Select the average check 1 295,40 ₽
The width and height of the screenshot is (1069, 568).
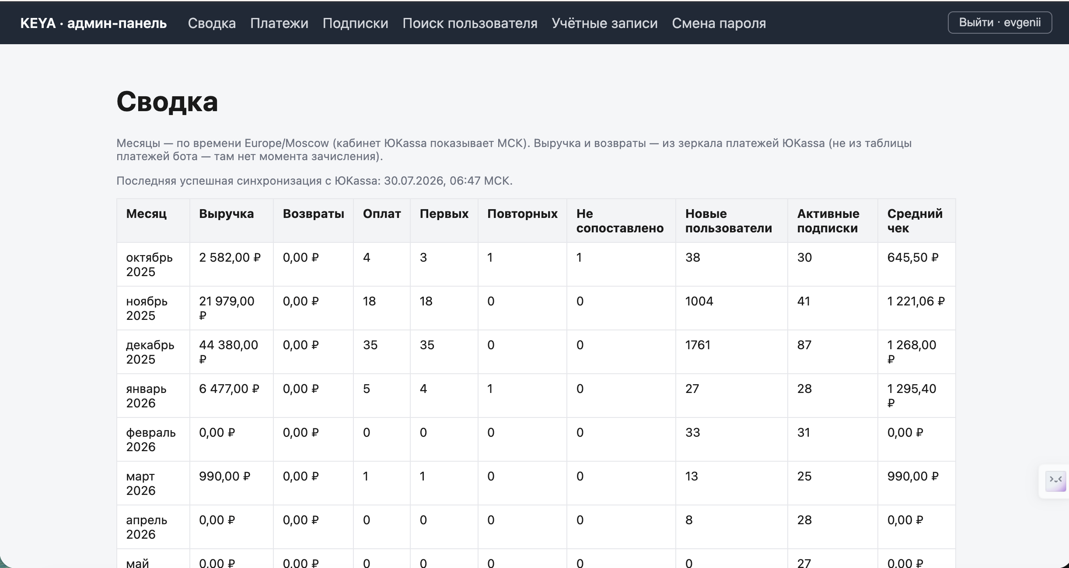912,396
